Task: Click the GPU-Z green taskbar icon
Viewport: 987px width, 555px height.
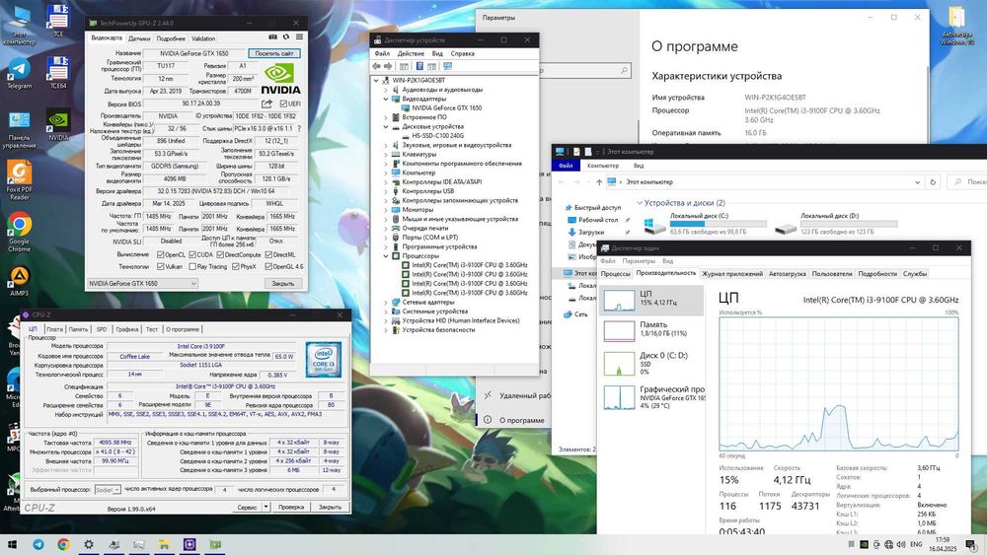Action: pyautogui.click(x=215, y=544)
